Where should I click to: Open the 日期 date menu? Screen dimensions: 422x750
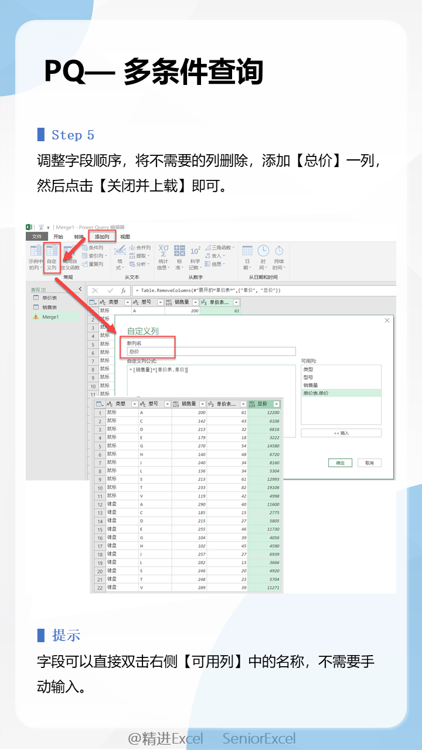click(x=247, y=258)
